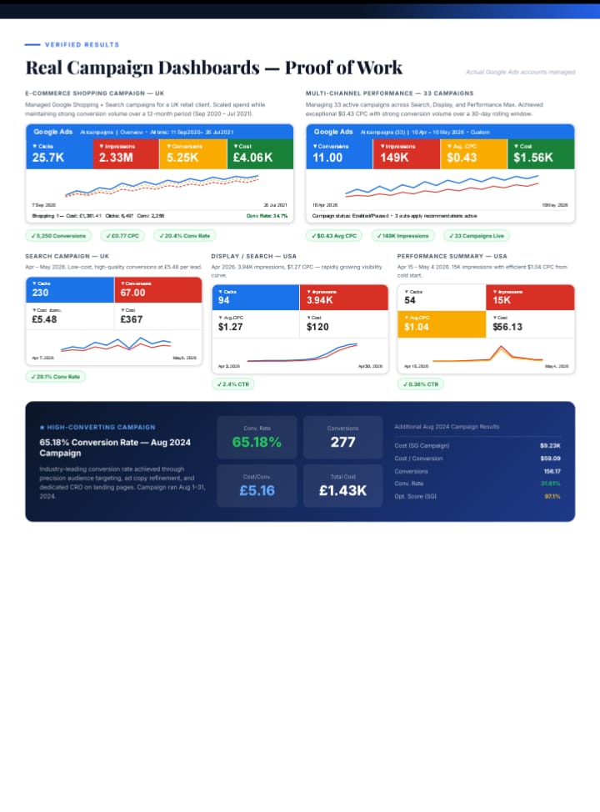Image resolution: width=600 pixels, height=812 pixels.
Task: Select the £5.48 cost per conversion cell
Action: click(x=70, y=317)
